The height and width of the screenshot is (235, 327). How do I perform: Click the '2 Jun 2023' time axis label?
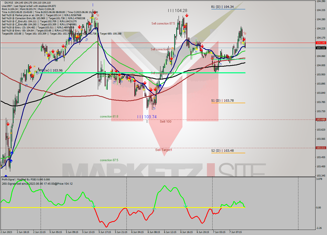tap(7, 232)
